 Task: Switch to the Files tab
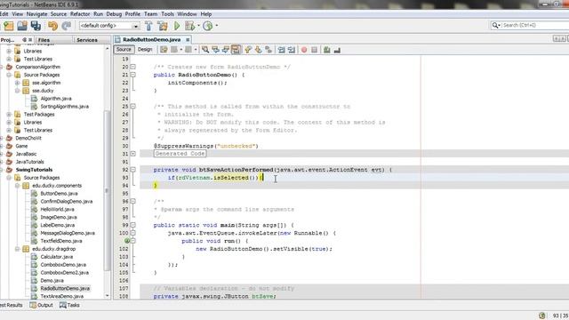[44, 40]
